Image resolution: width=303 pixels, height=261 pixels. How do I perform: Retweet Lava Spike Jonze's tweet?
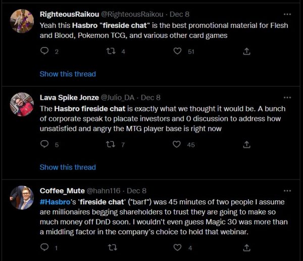click(110, 145)
